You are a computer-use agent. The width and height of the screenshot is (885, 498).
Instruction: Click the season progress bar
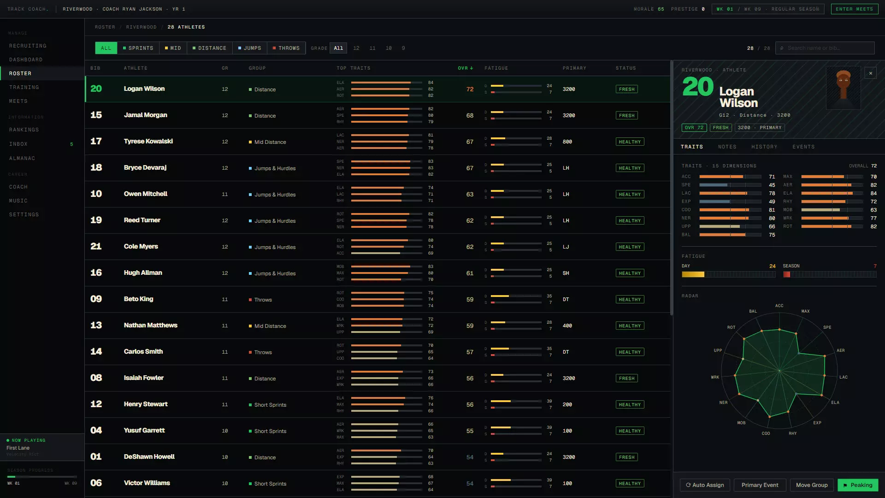click(x=42, y=477)
